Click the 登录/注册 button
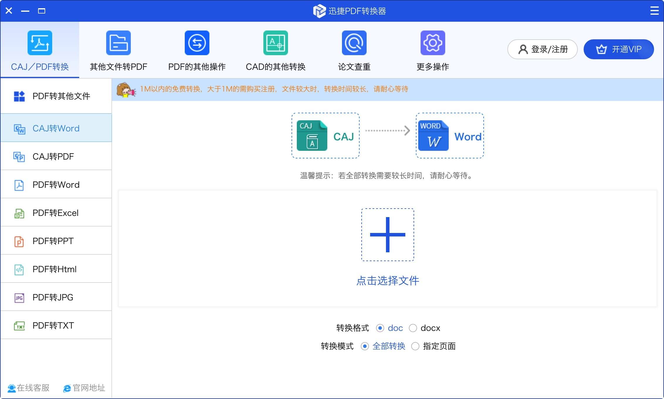664x399 pixels. (x=543, y=49)
